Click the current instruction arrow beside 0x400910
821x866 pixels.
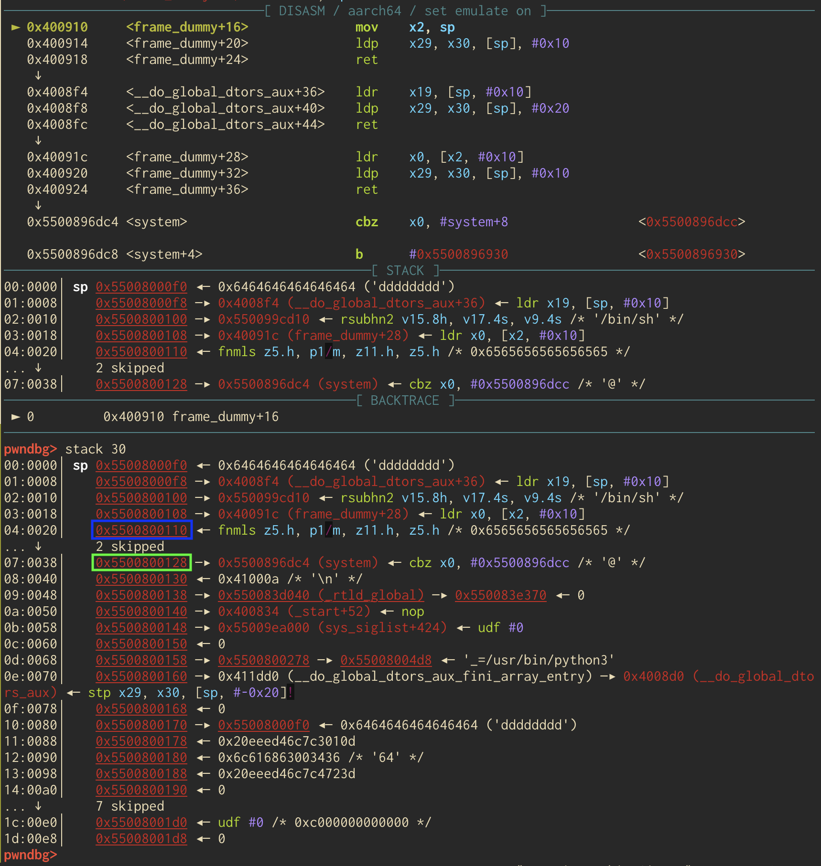[16, 27]
